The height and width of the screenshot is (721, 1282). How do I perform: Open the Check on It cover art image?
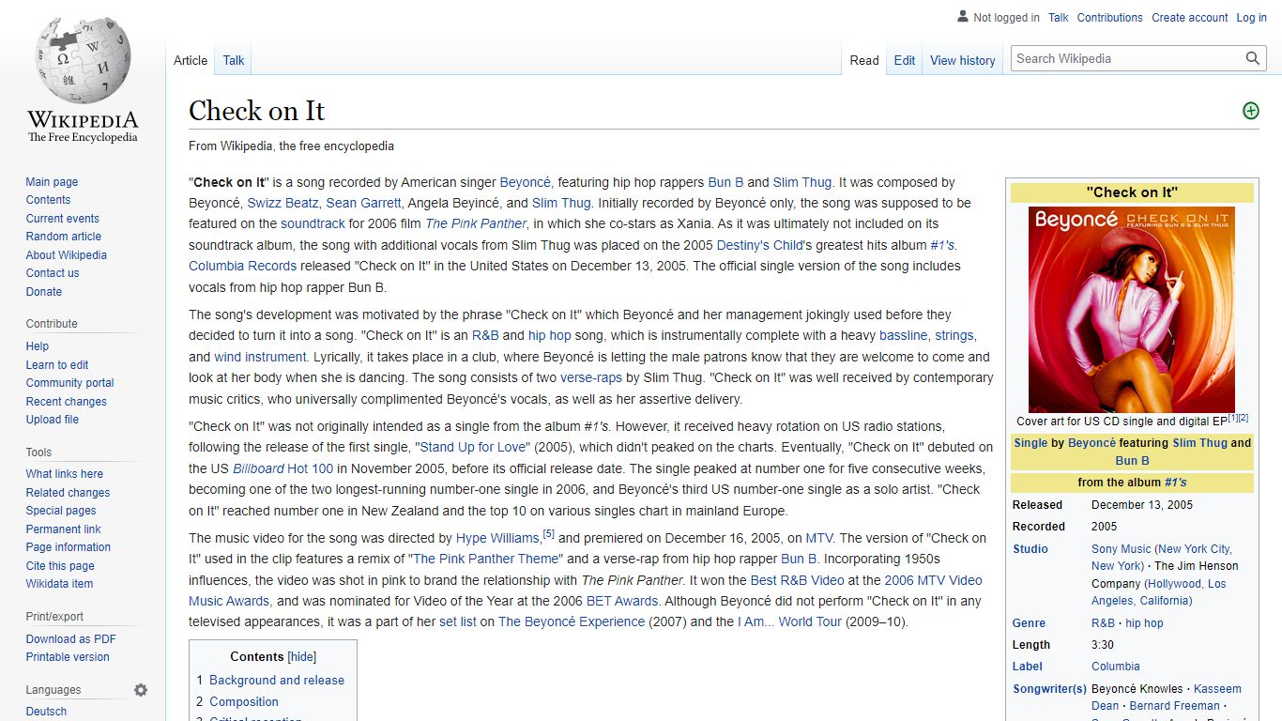(x=1132, y=309)
